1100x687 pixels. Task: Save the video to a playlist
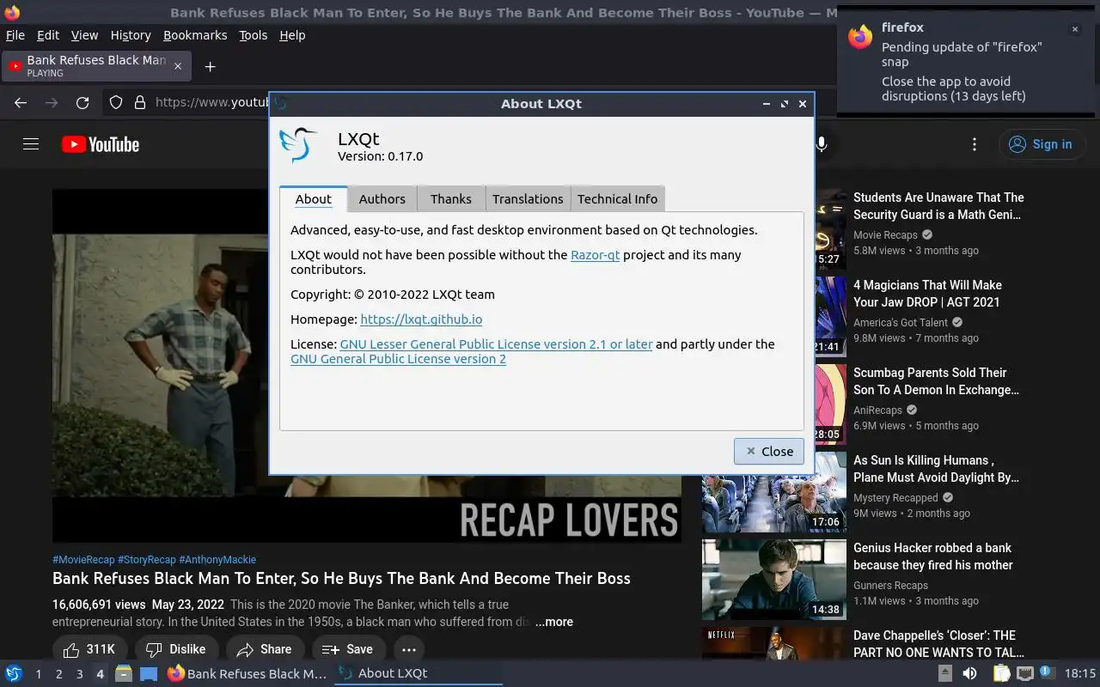[x=348, y=649]
